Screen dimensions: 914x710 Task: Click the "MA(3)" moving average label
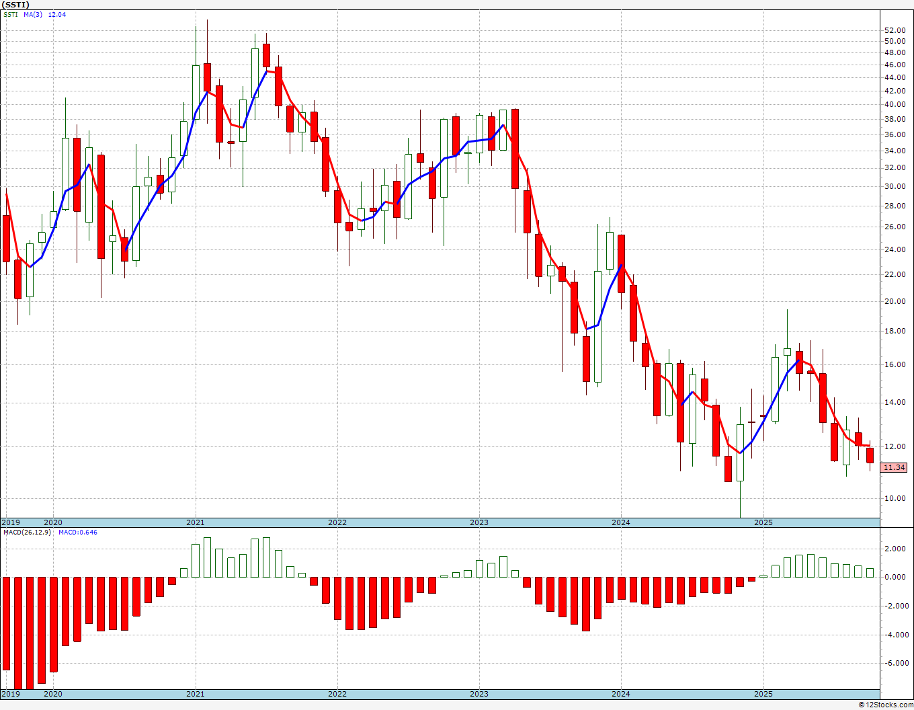33,15
